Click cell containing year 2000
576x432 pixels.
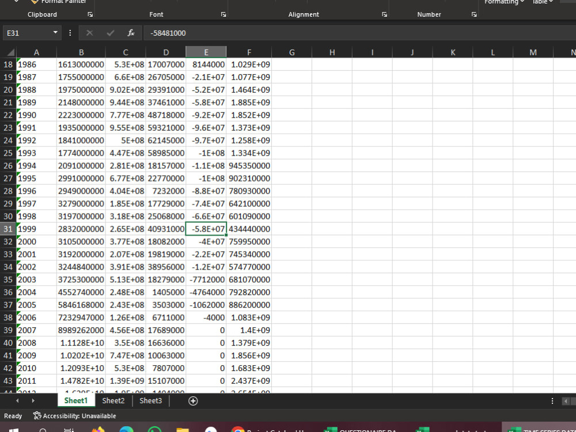(36, 241)
